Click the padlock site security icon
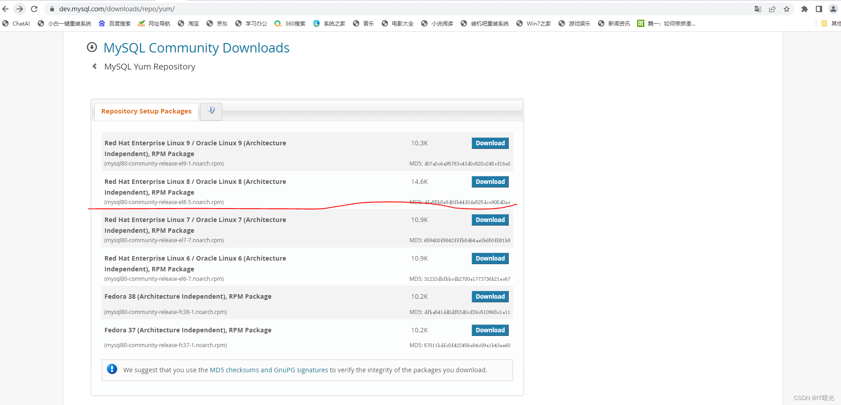 pyautogui.click(x=52, y=9)
